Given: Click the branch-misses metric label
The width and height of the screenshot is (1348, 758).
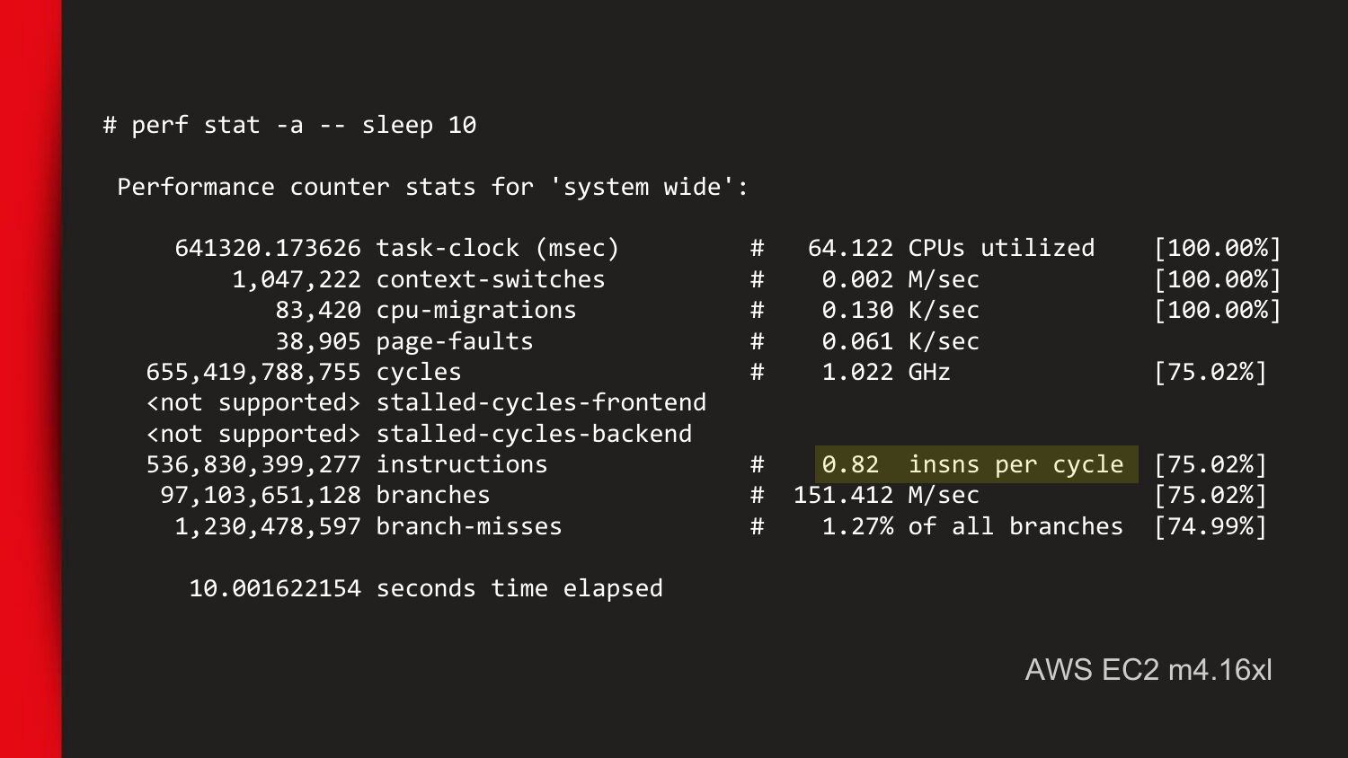Looking at the screenshot, I should pyautogui.click(x=469, y=526).
